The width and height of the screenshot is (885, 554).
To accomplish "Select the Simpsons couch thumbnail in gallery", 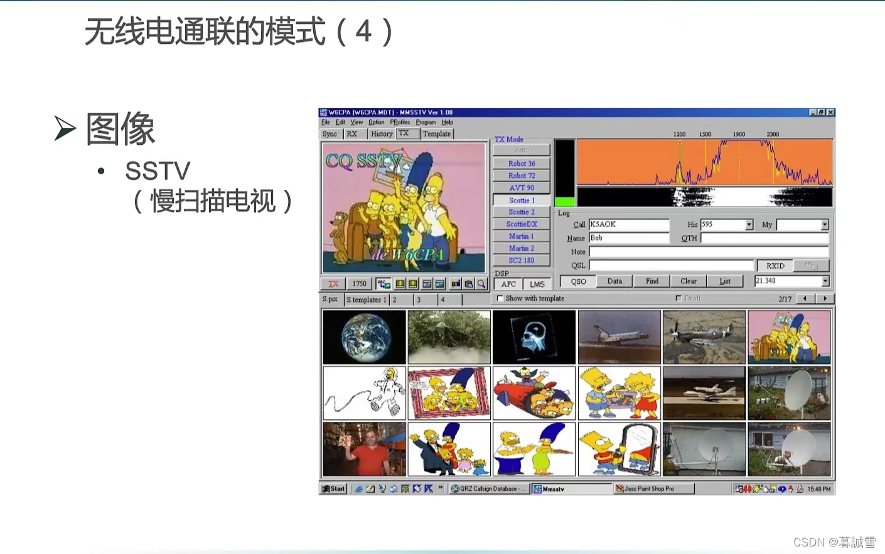I will tap(790, 337).
